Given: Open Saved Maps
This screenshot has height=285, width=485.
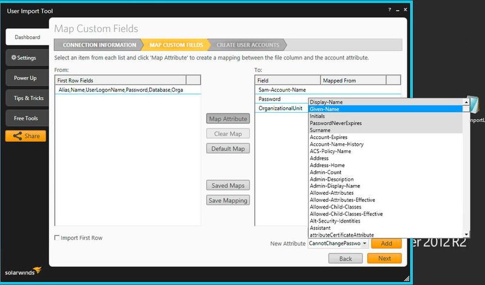Looking at the screenshot, I should pos(228,186).
